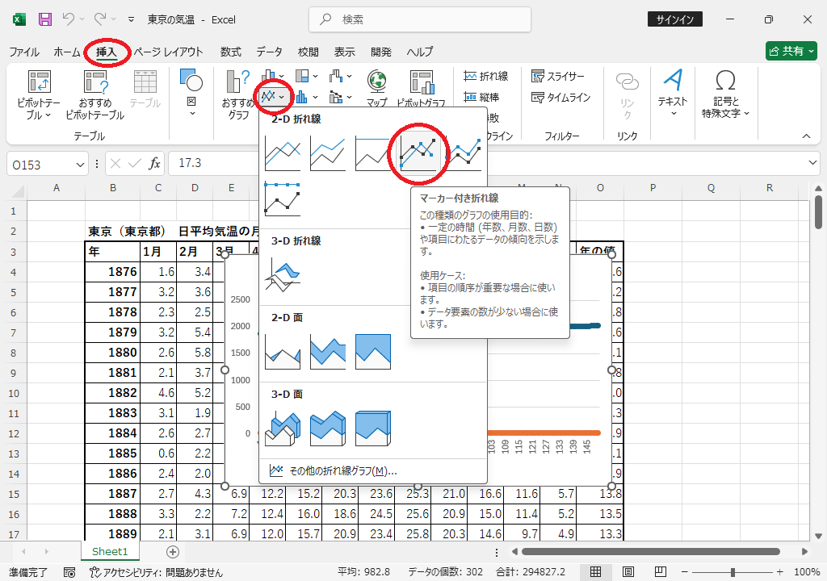
Task: Click the 縦棒 sparkline button
Action: 481,98
